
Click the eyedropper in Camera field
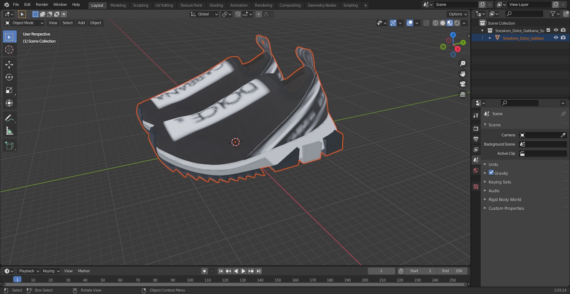tap(563, 135)
